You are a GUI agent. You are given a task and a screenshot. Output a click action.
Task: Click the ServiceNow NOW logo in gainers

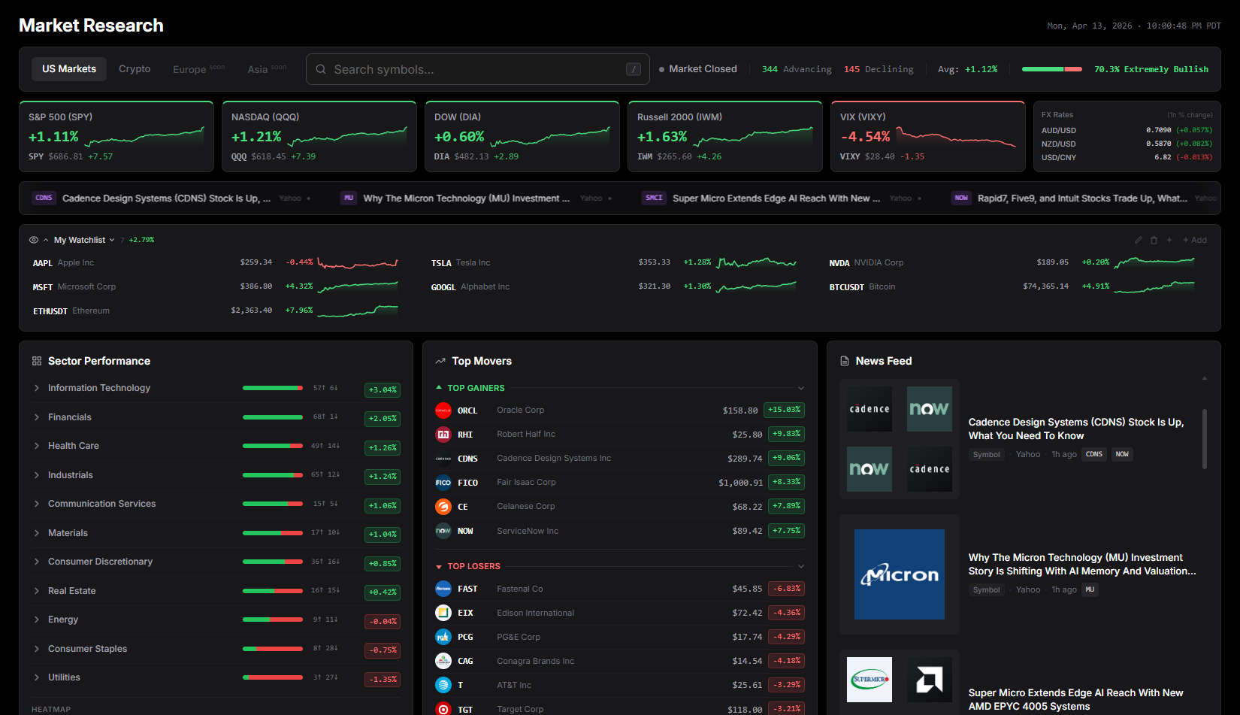coord(443,531)
